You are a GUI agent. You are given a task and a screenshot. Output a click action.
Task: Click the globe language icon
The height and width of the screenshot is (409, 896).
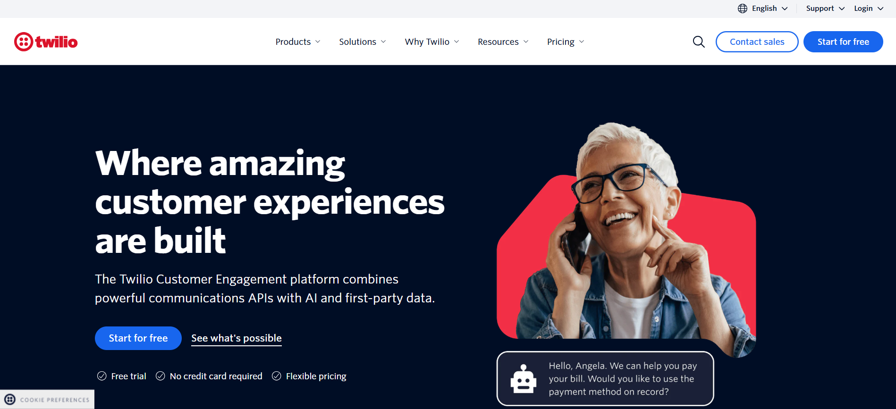743,8
